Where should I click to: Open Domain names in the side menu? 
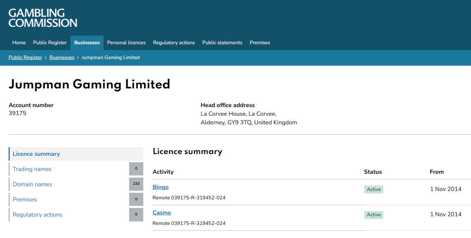pos(32,184)
